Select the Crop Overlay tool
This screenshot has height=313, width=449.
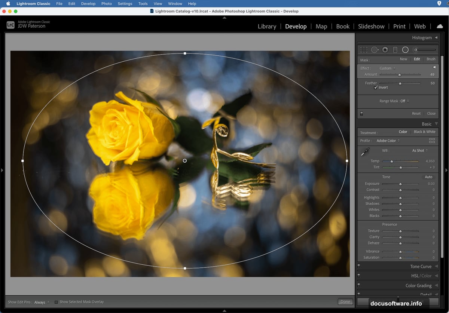[x=364, y=49]
